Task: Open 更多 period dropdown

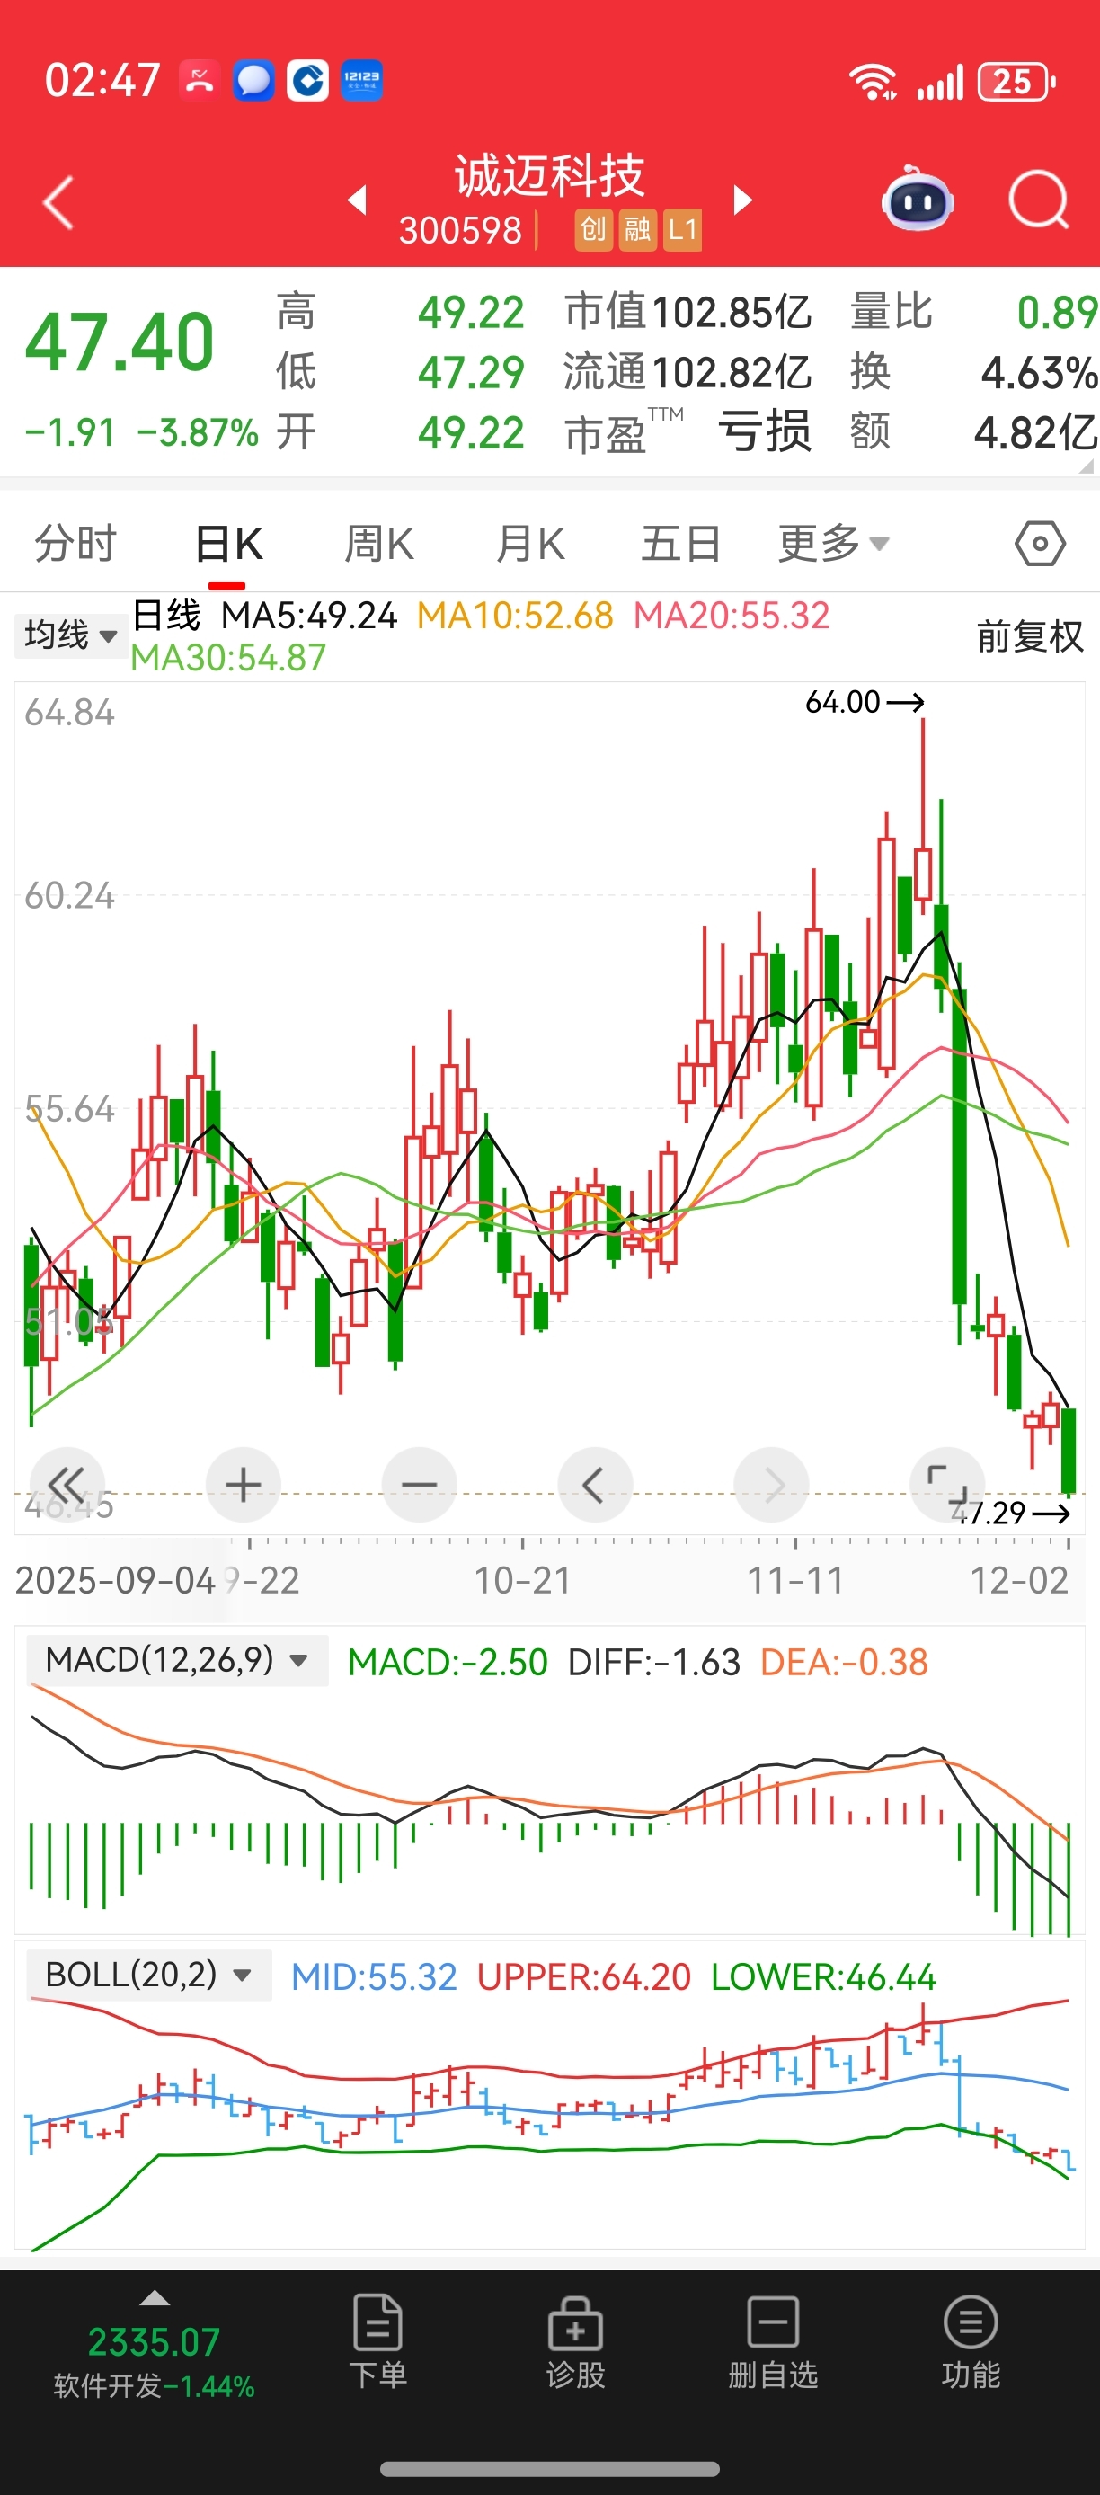Action: click(x=834, y=544)
